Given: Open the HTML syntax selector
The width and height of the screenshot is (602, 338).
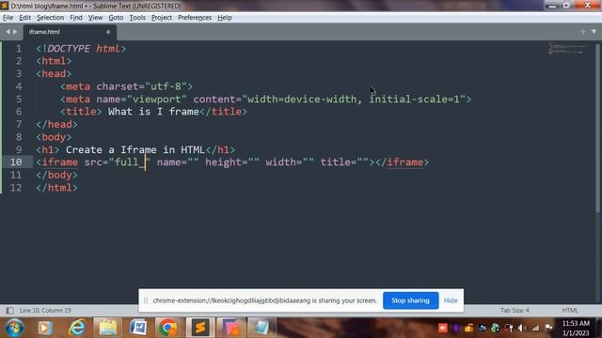Looking at the screenshot, I should [x=570, y=311].
